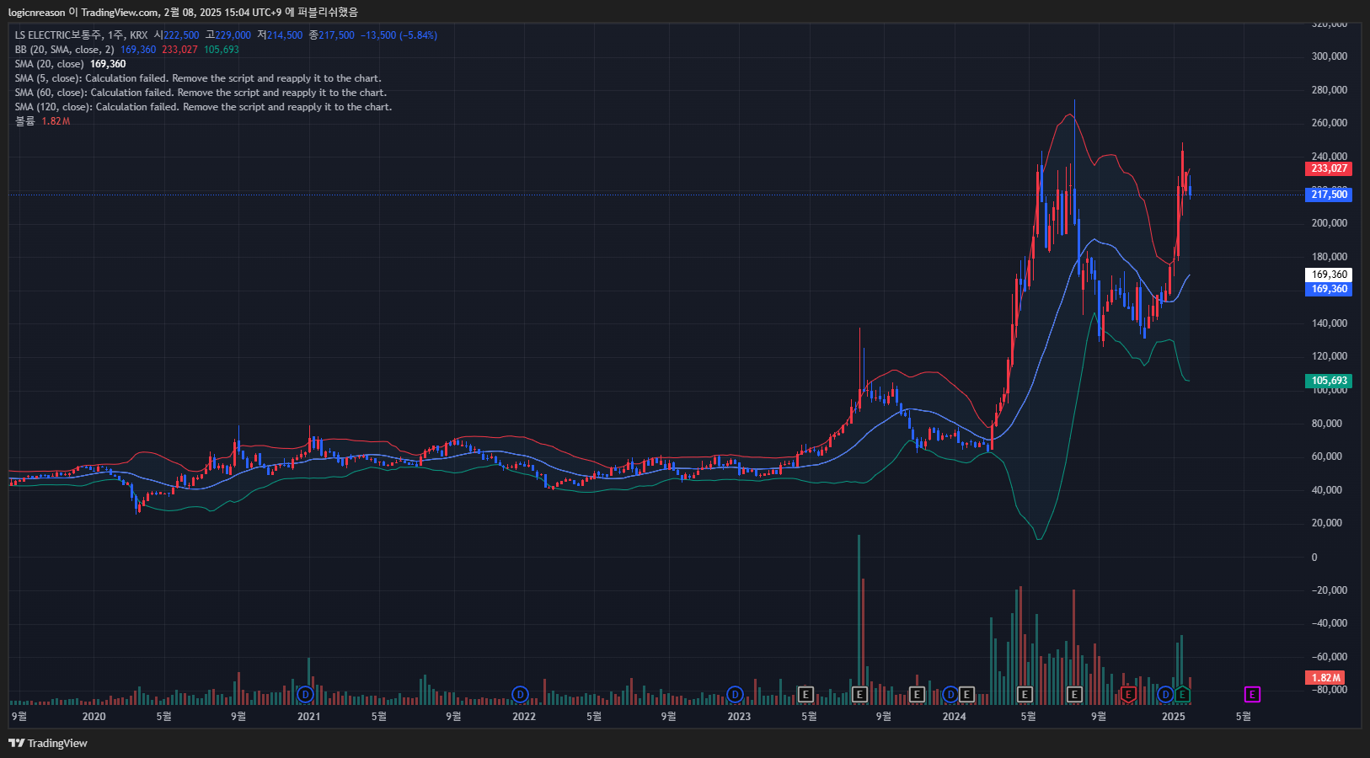1370x758 pixels.
Task: Click the blue 217,500 last price label
Action: 1329,195
